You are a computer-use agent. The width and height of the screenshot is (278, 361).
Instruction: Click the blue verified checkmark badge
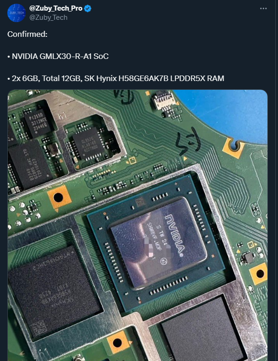pyautogui.click(x=87, y=8)
